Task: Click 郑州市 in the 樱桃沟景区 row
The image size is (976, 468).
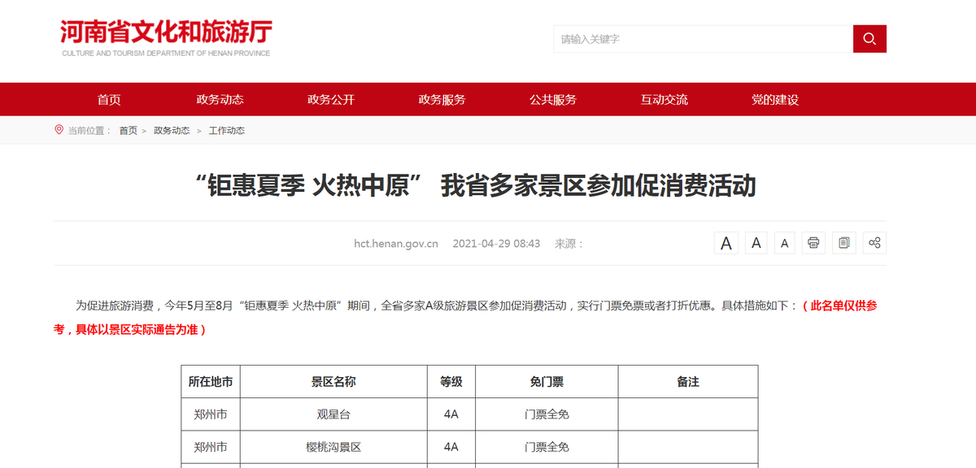Action: (x=211, y=447)
